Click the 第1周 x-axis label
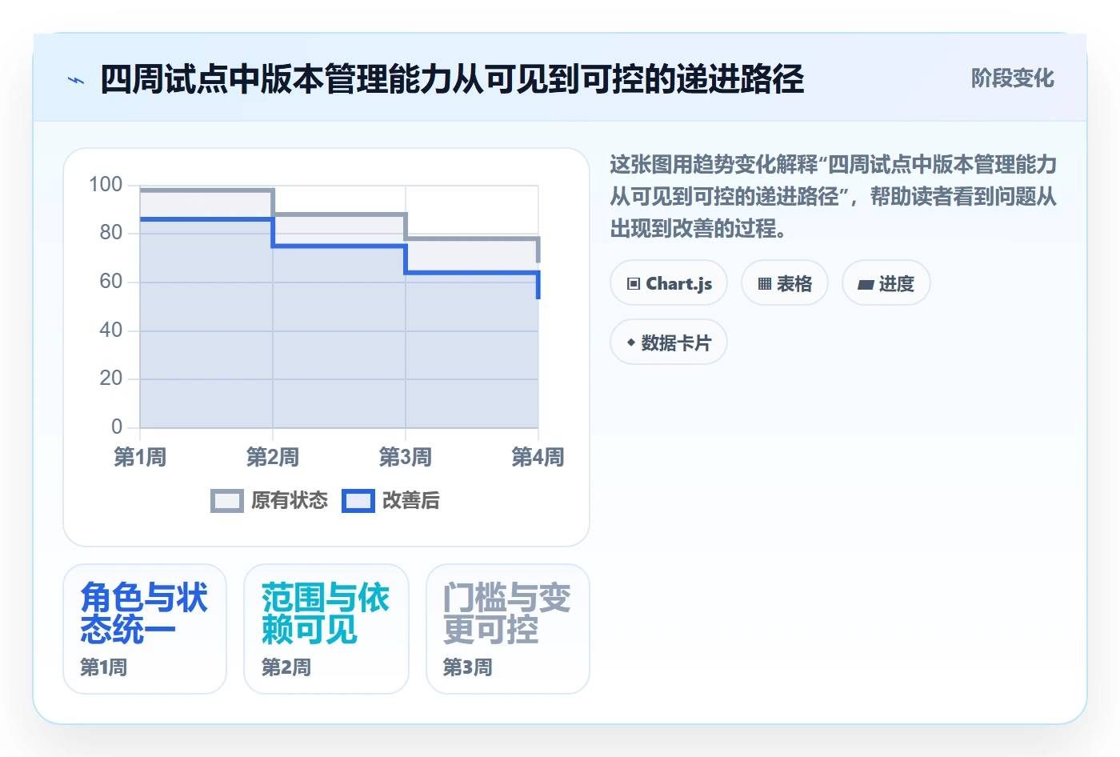The height and width of the screenshot is (757, 1120). coord(140,457)
